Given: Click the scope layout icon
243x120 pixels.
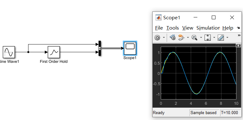Looking at the screenshot, I should pos(181,37).
